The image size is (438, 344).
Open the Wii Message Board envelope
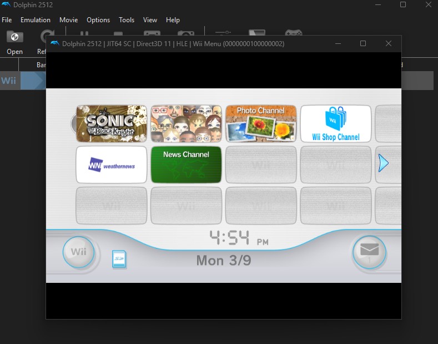click(x=369, y=252)
